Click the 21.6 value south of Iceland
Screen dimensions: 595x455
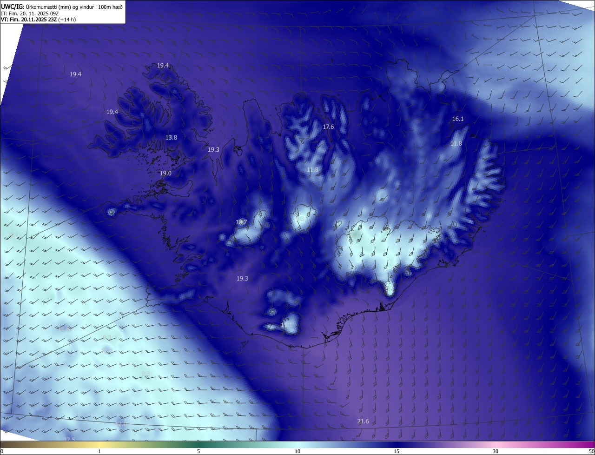tap(363, 421)
